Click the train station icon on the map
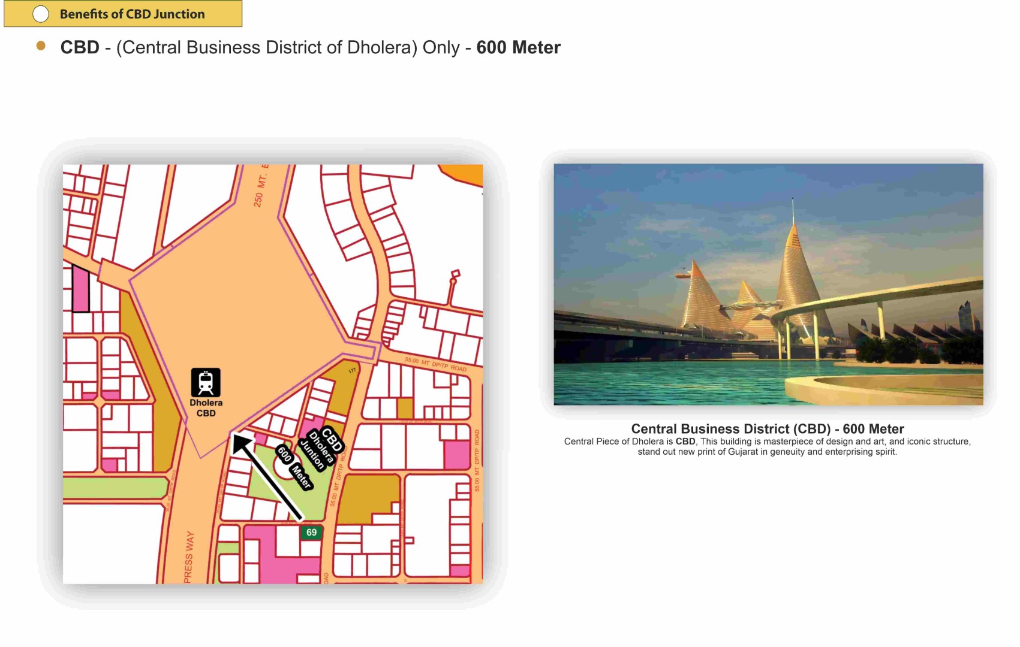Viewport: 1020px width, 647px height. [x=206, y=382]
